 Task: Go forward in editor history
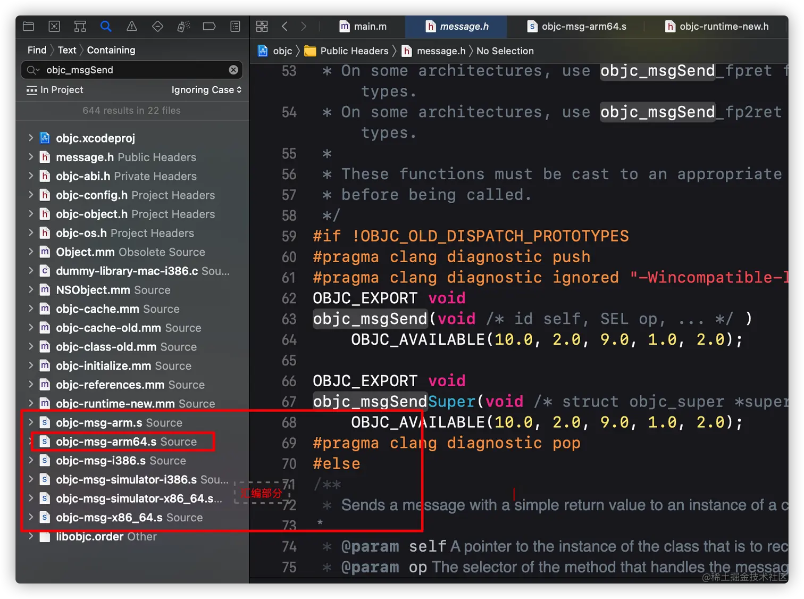[304, 26]
